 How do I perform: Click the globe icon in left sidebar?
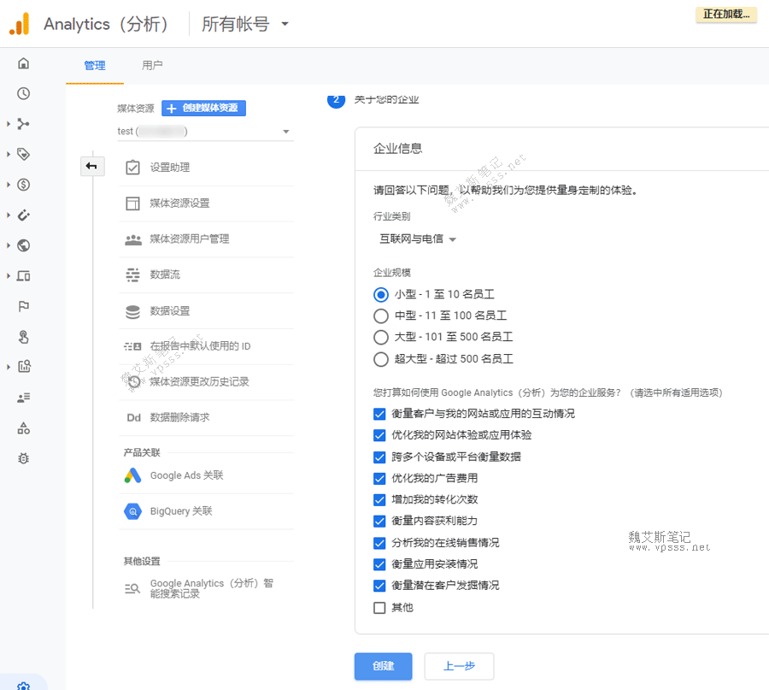pyautogui.click(x=23, y=245)
